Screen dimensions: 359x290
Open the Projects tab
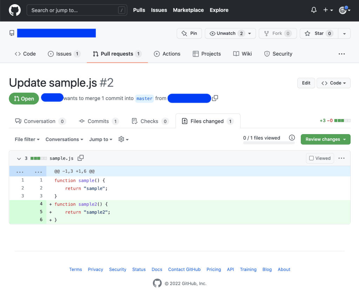pyautogui.click(x=207, y=54)
